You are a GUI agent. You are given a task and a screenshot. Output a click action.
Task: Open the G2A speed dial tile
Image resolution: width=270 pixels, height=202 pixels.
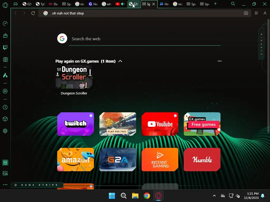(118, 159)
